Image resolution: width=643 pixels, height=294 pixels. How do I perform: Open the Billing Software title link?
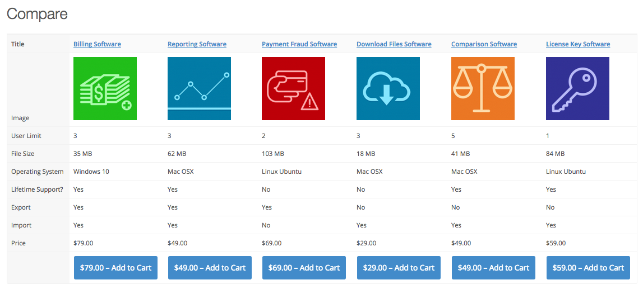click(x=97, y=44)
